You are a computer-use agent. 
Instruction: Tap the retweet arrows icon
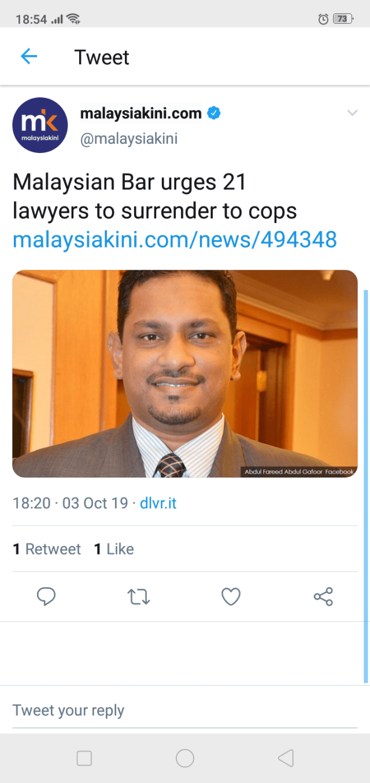(x=138, y=596)
